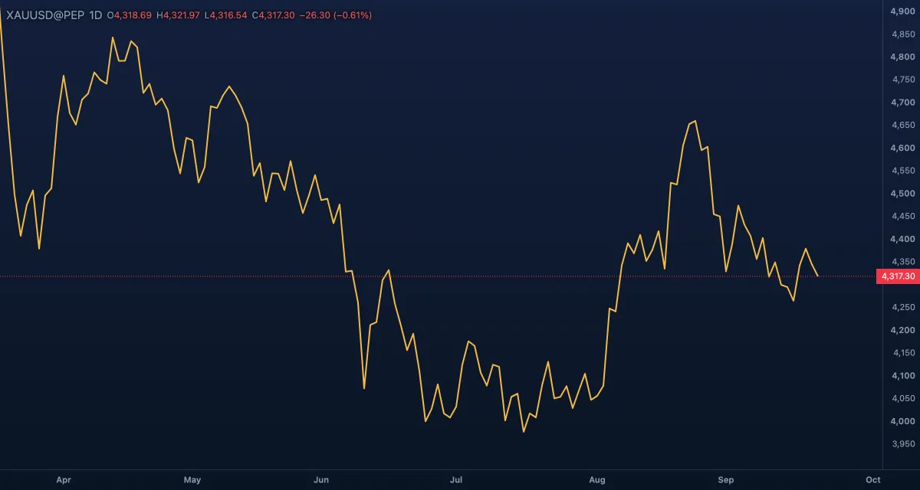Click the 4,350 price axis label
Viewport: 920px width, 490px height.
tap(902, 262)
